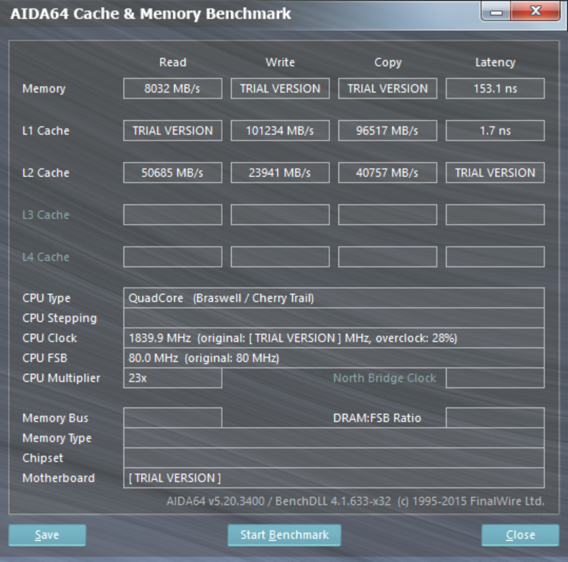Start the benchmark run
Screen dimensions: 568x562
(x=284, y=535)
